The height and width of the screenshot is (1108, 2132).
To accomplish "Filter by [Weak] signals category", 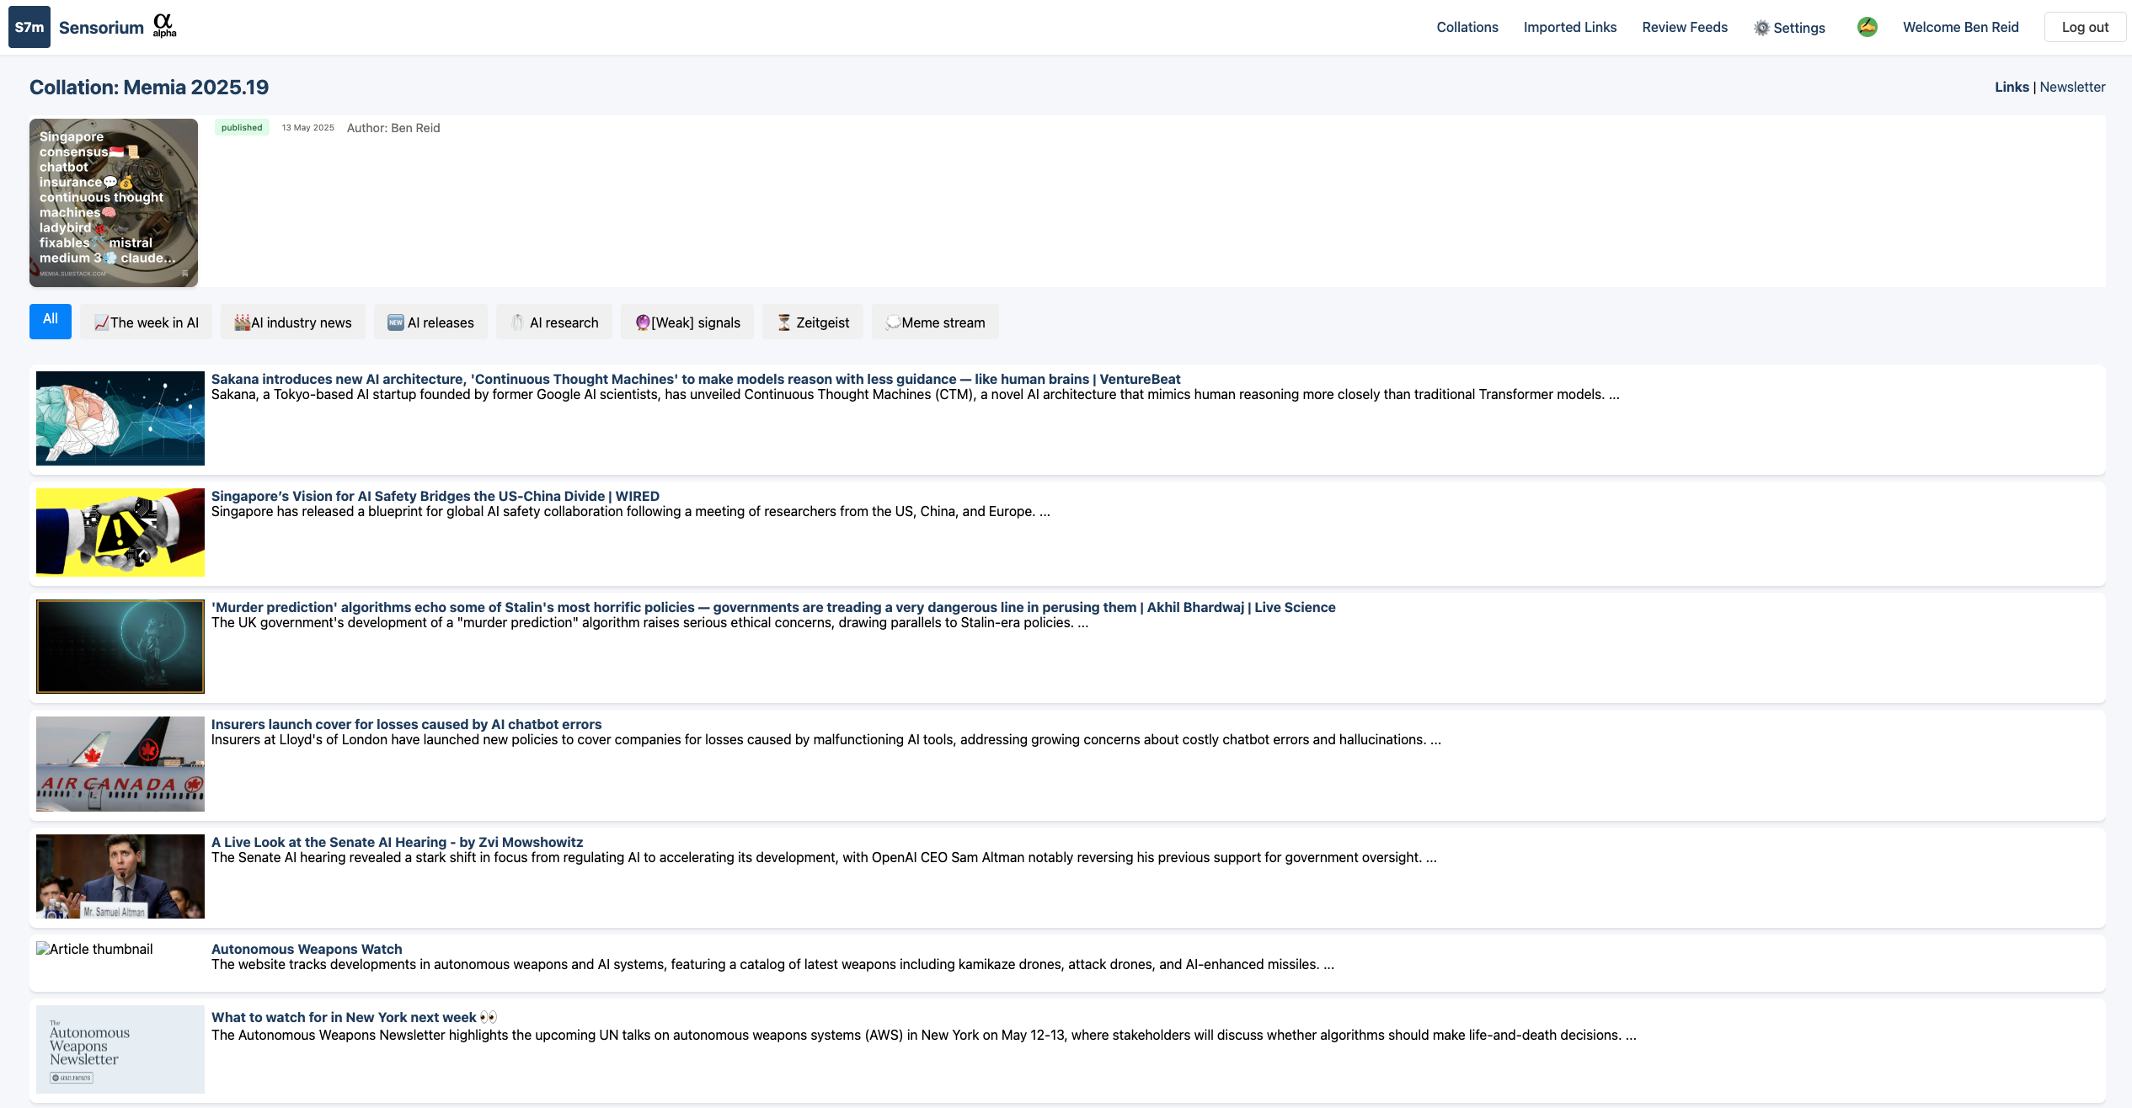I will tap(687, 322).
